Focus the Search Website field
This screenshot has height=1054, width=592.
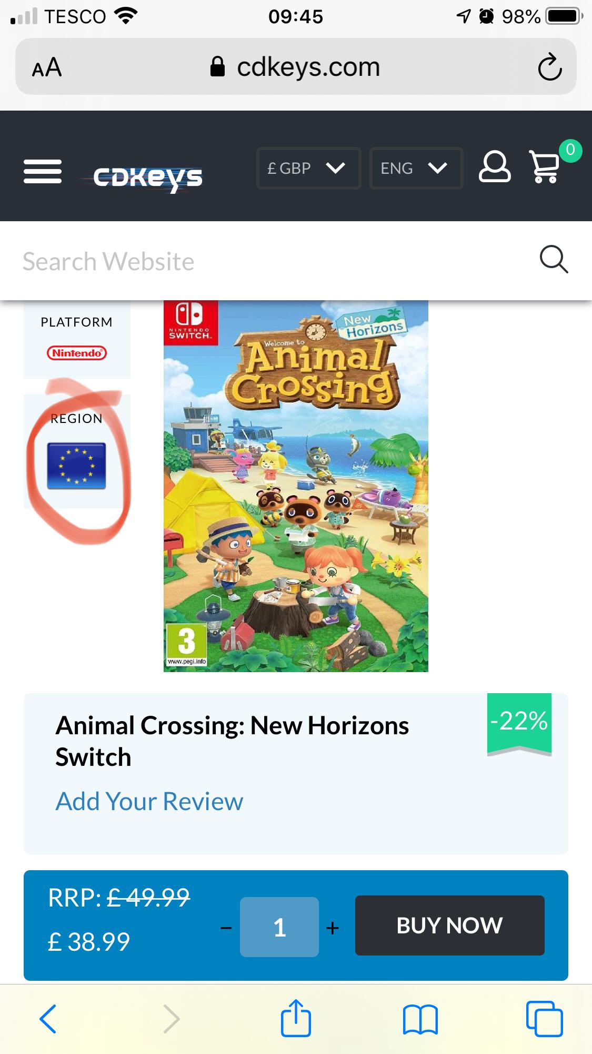(263, 261)
